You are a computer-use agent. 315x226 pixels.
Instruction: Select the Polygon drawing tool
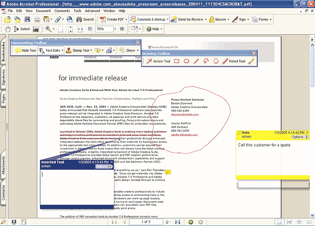[216, 61]
